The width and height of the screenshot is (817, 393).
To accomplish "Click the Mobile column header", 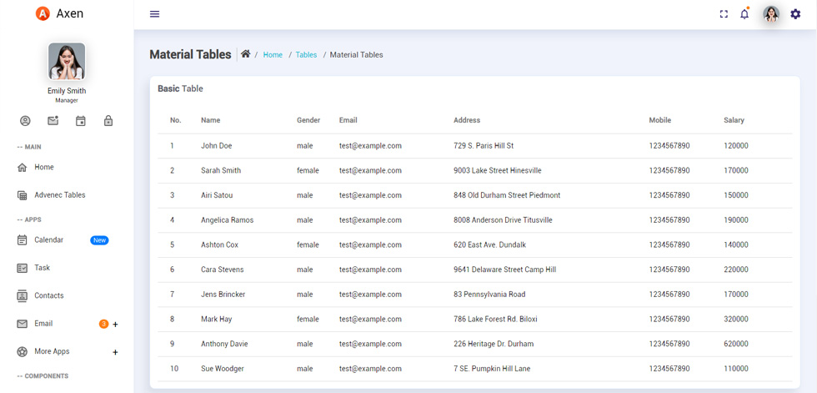I will pos(660,120).
